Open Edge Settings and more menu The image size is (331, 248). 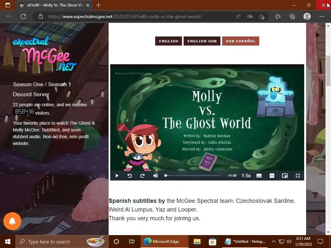pos(322,16)
